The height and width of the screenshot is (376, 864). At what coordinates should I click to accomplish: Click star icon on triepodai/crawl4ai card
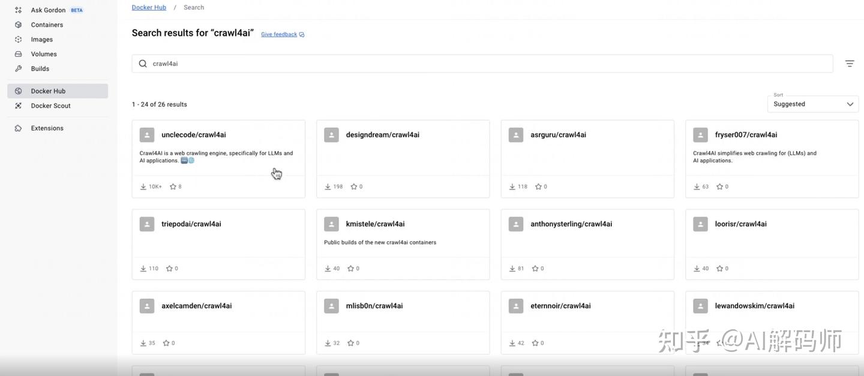coord(169,269)
